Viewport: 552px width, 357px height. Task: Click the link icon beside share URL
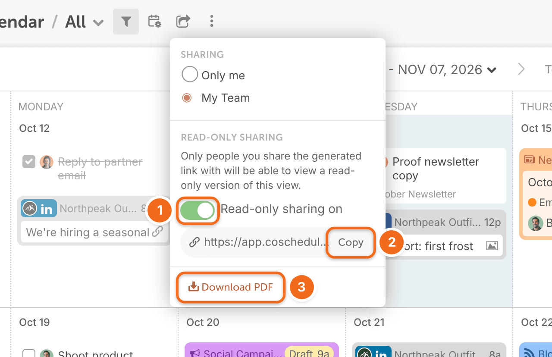(194, 242)
